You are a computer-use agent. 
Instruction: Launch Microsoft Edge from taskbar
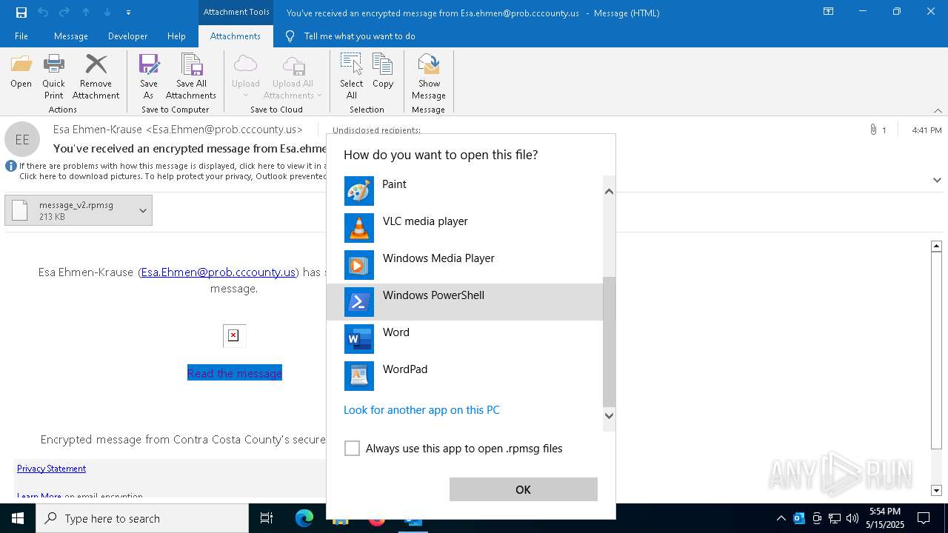(304, 518)
